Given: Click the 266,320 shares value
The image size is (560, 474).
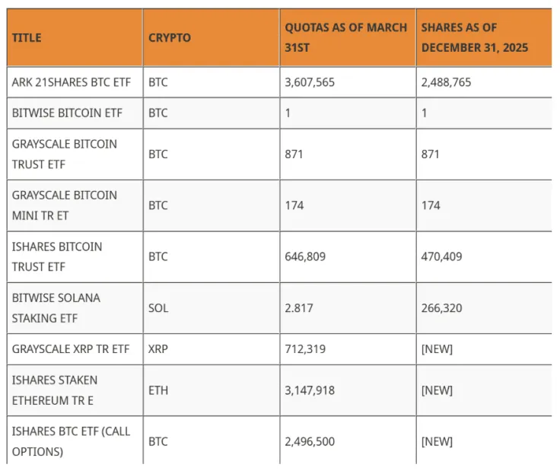Looking at the screenshot, I should (x=442, y=308).
